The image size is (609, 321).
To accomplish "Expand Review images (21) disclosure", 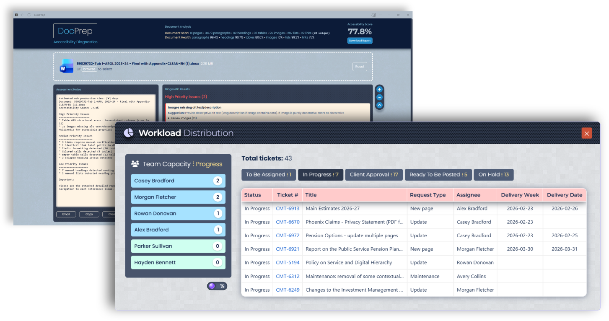I will click(182, 118).
